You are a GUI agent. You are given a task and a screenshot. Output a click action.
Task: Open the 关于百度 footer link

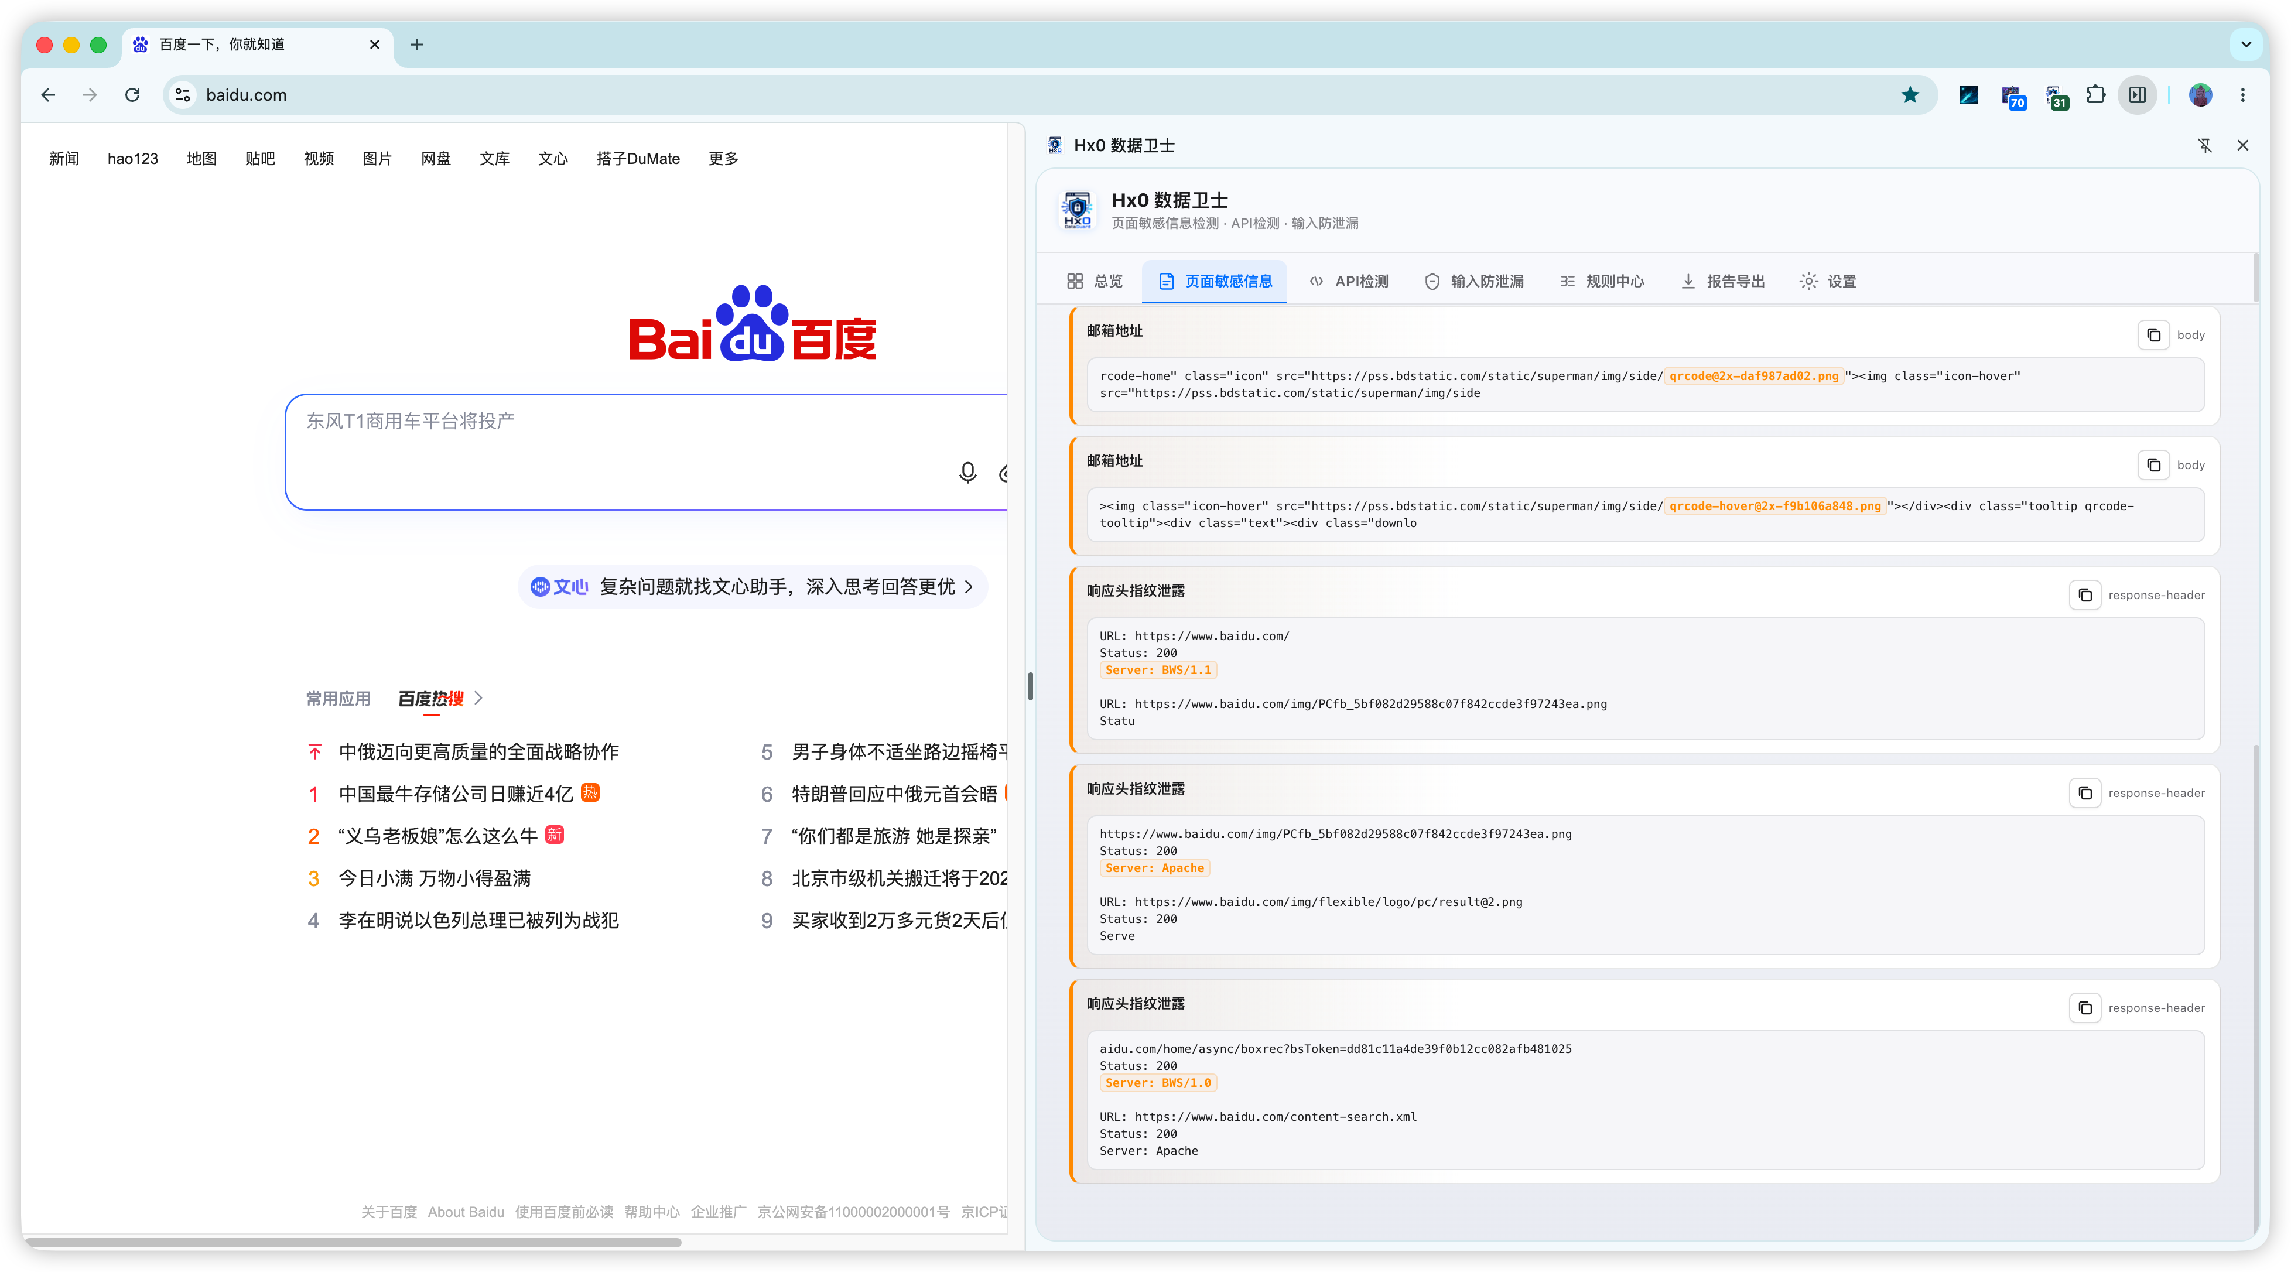389,1212
